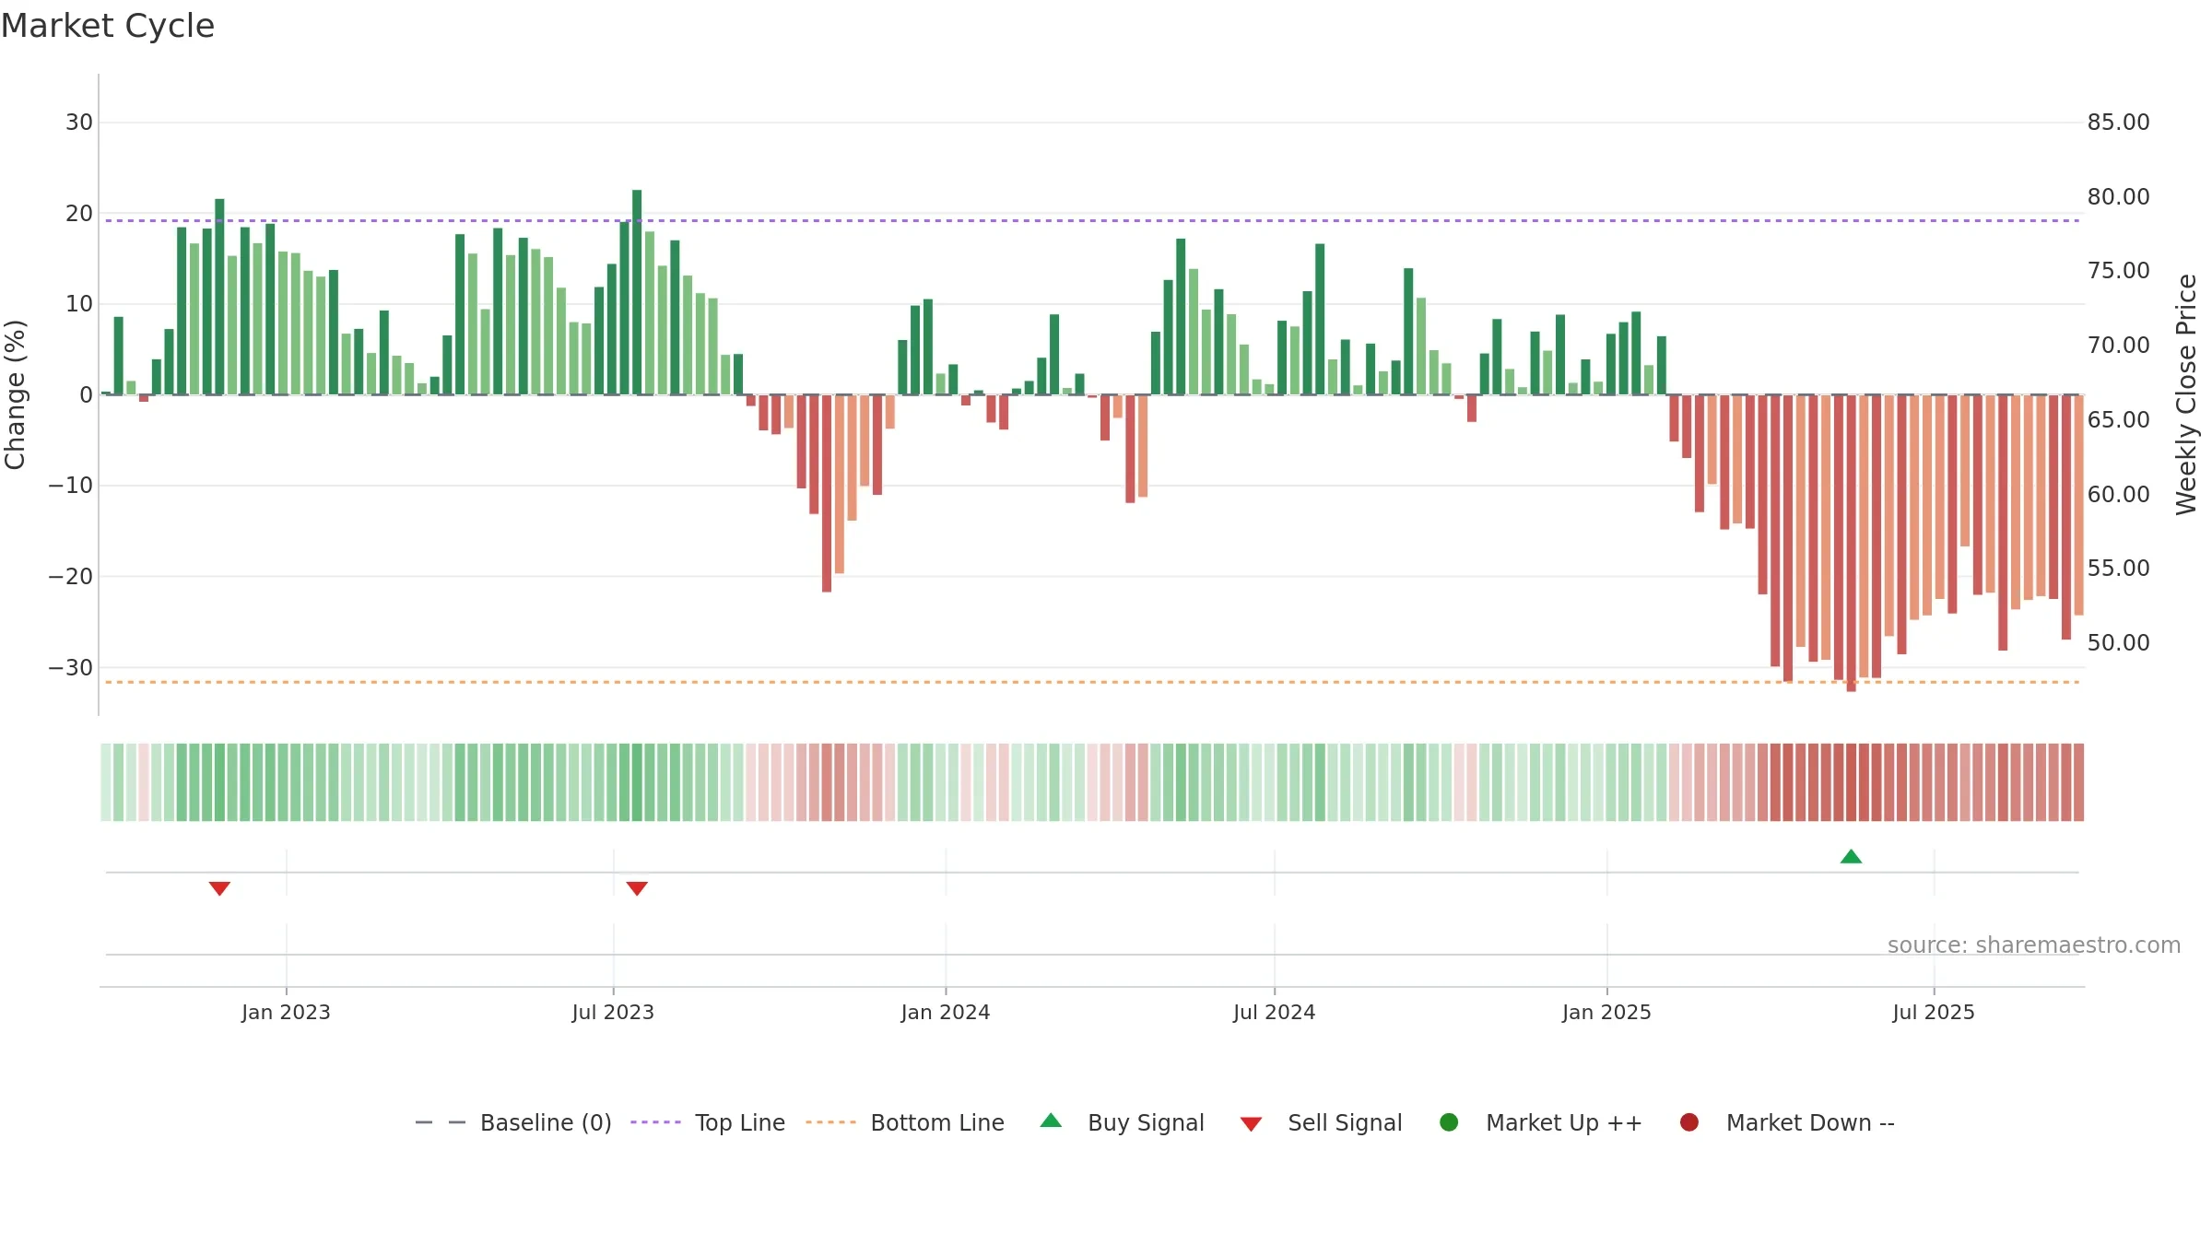Select the 'Baseline (0)' legend label
Screen dimensions: 2212x1244
click(546, 1123)
